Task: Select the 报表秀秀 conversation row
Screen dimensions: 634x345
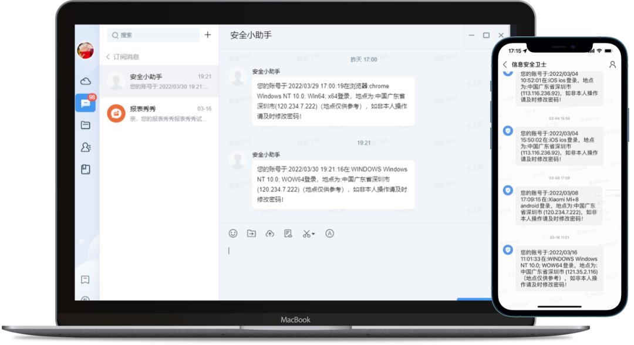Action: point(159,113)
